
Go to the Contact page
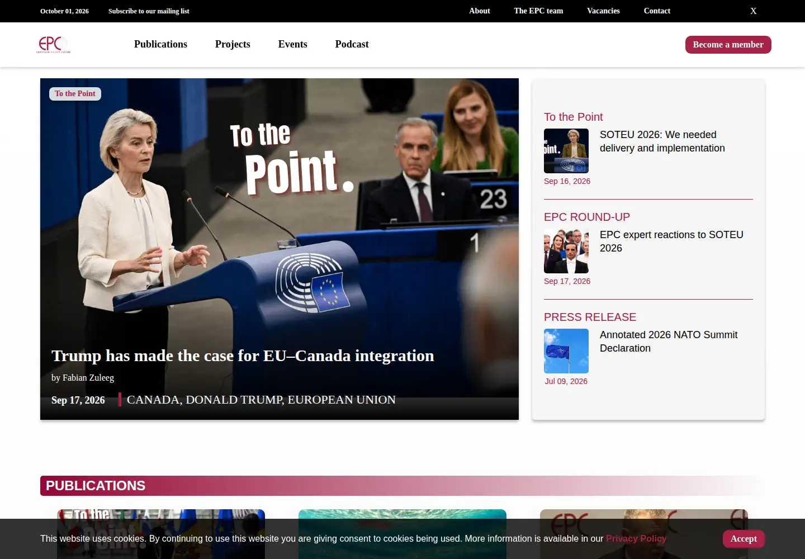click(x=657, y=11)
